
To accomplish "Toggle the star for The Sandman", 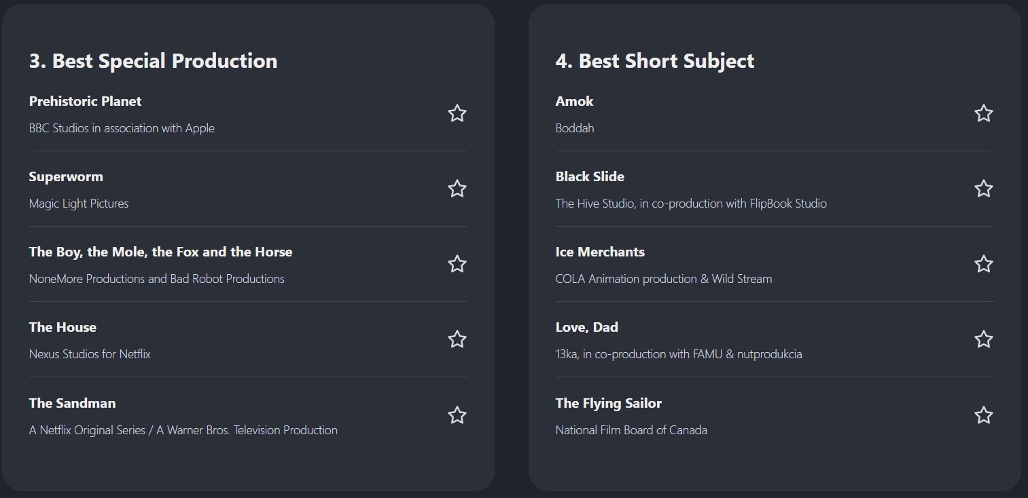I will coord(457,415).
